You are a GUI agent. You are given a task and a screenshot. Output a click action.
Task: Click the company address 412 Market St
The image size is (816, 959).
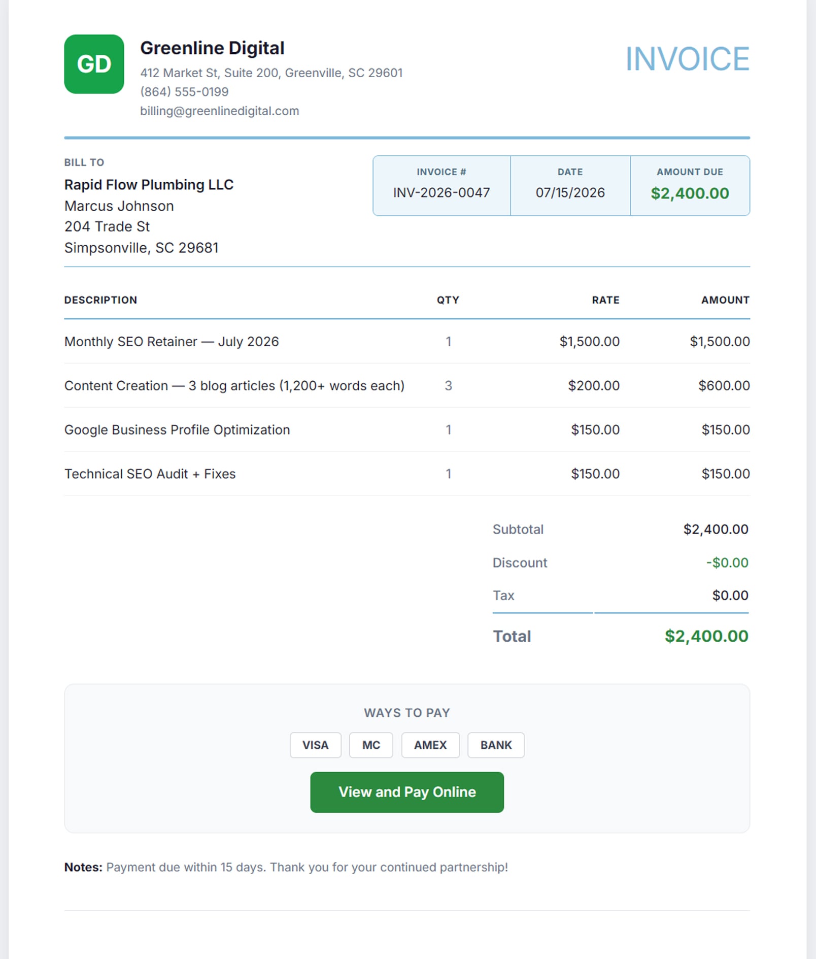click(x=271, y=73)
